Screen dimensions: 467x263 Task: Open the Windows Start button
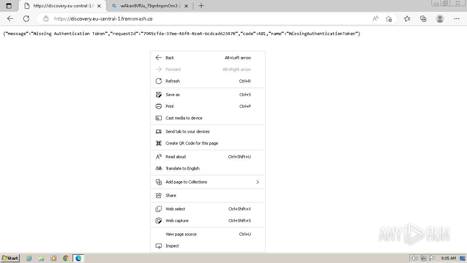[x=10, y=258]
